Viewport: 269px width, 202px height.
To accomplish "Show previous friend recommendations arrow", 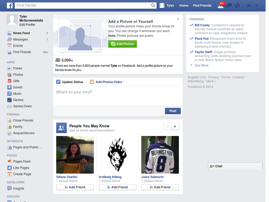I will tap(168, 127).
